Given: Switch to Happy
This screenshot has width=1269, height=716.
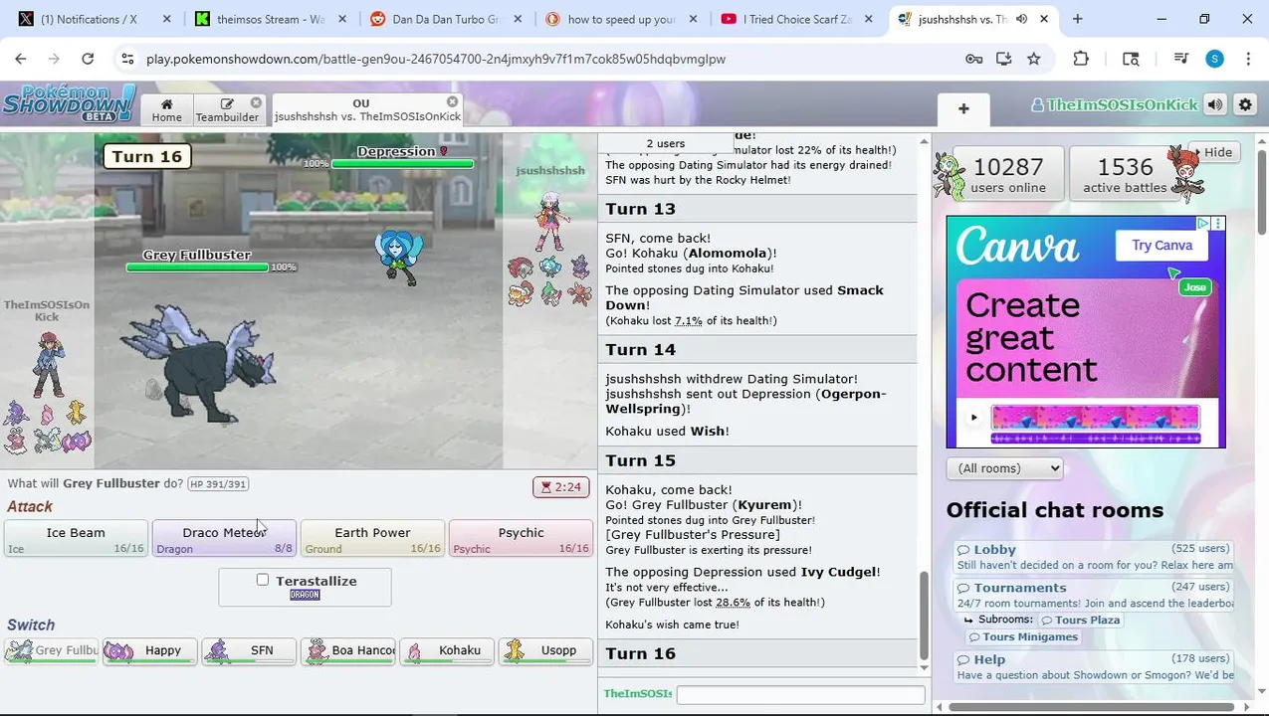Looking at the screenshot, I should [x=149, y=650].
